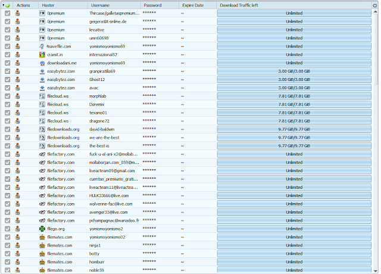The width and height of the screenshot is (381, 274).
Task: Toggle checkbox for yomismoyomismo2 on filego.org
Action: (x=8, y=229)
